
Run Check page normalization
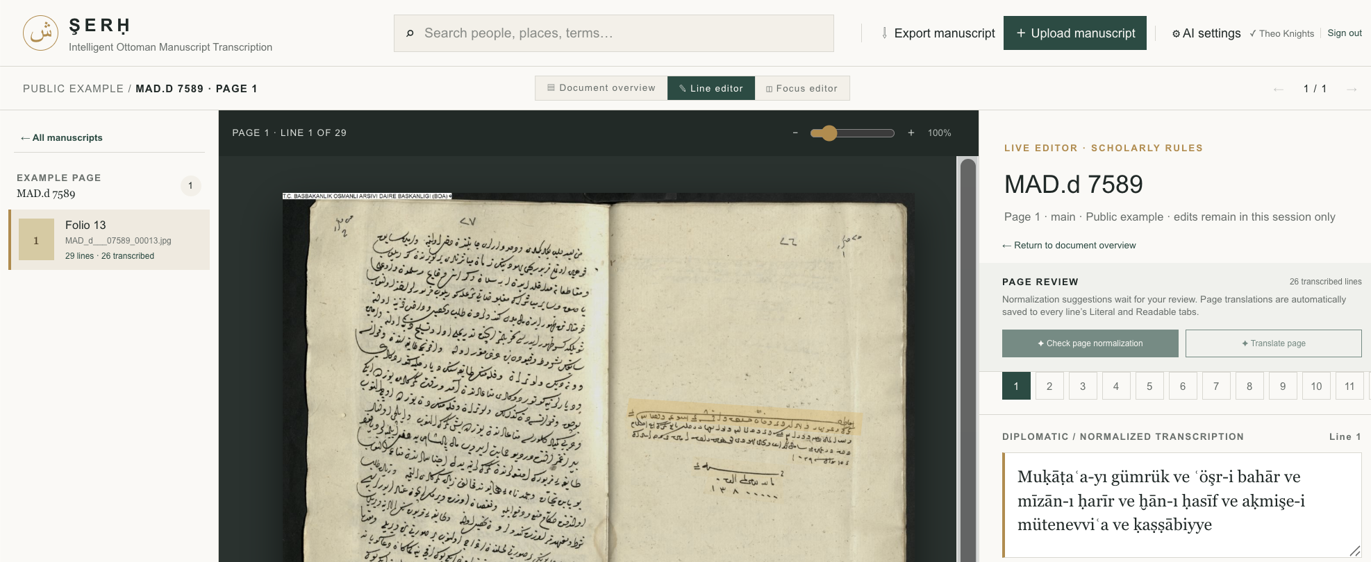1090,343
